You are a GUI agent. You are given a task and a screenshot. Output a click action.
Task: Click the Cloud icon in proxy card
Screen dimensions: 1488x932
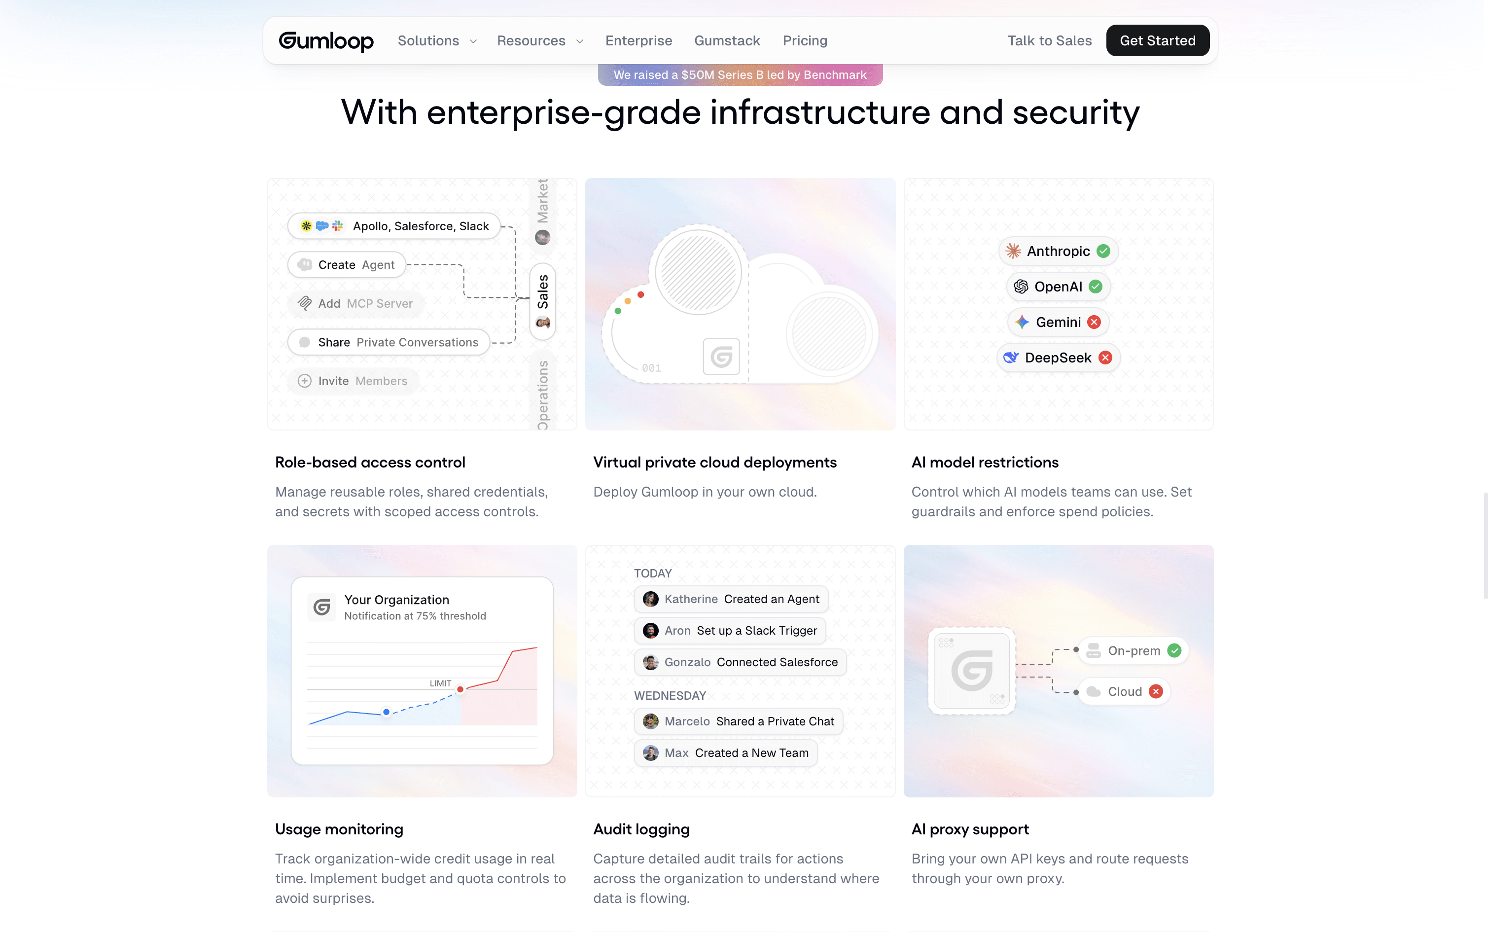pyautogui.click(x=1093, y=691)
